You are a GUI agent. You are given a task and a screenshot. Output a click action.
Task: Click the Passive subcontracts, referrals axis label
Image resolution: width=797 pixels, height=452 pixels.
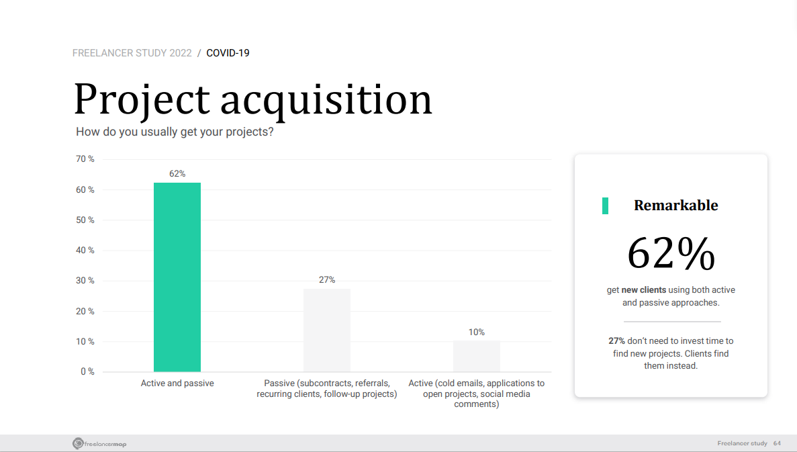(327, 388)
